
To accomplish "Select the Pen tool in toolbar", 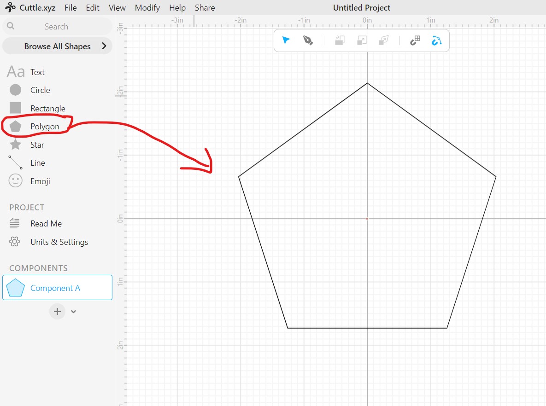I will tap(308, 41).
